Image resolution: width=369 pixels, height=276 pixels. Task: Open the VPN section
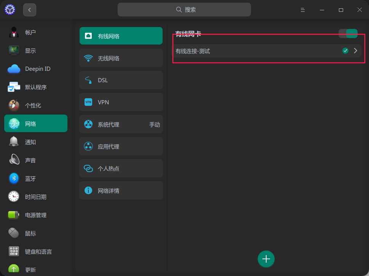(121, 102)
